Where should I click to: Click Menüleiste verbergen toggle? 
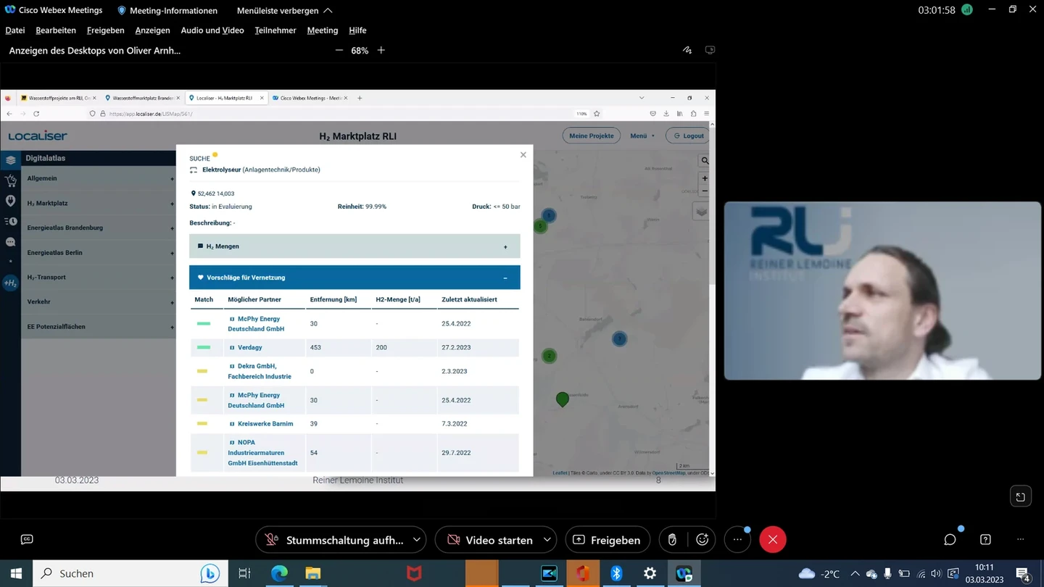[284, 11]
